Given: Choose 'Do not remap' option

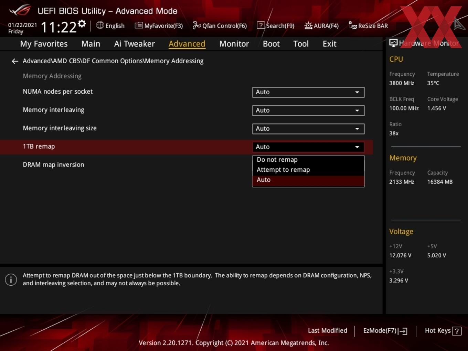Looking at the screenshot, I should click(x=308, y=160).
